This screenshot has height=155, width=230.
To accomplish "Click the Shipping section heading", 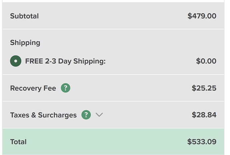I will click(25, 43).
